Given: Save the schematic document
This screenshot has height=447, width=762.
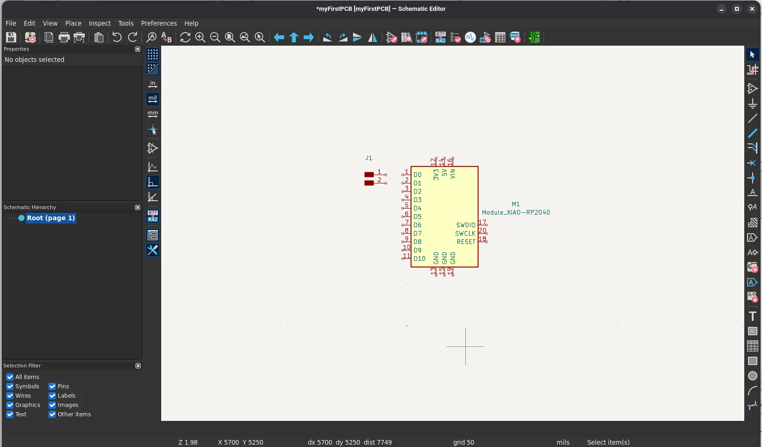Looking at the screenshot, I should [11, 38].
